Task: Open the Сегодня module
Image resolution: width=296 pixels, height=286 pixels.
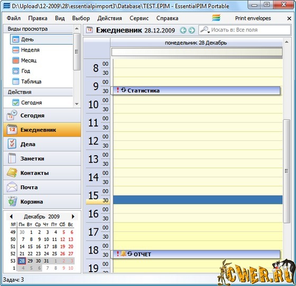Action: coord(42,115)
